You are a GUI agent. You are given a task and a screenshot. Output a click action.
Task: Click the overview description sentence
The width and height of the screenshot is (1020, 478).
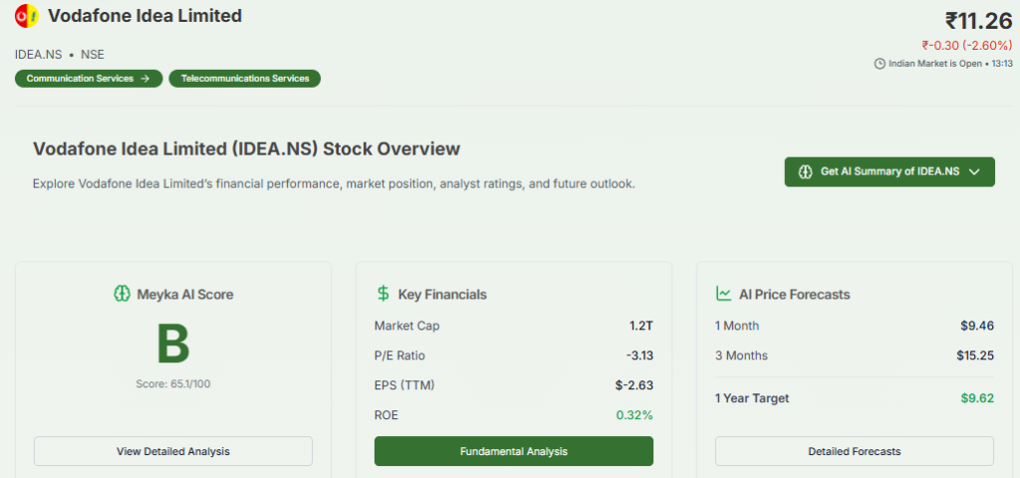[334, 184]
